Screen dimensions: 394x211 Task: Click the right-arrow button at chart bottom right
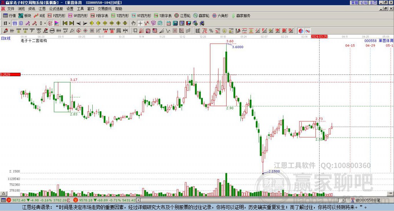tap(391, 193)
